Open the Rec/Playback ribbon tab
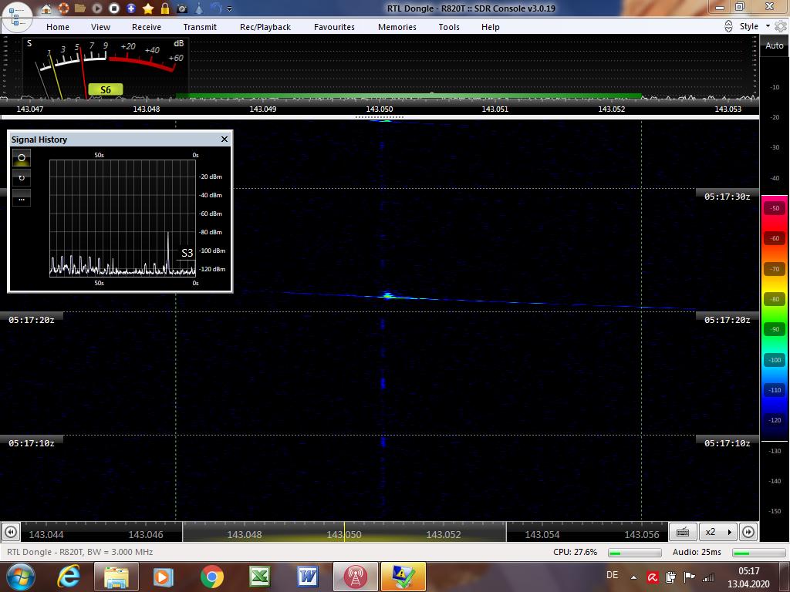 tap(265, 27)
